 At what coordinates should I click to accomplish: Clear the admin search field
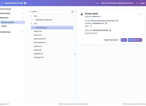pos(72,12)
